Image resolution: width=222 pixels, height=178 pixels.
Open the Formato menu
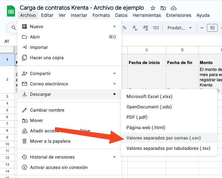pyautogui.click(x=101, y=15)
